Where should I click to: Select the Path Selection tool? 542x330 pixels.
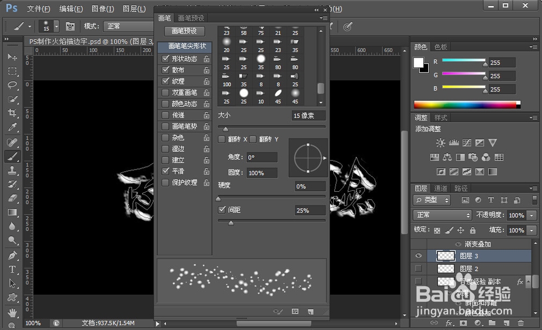[x=12, y=283]
